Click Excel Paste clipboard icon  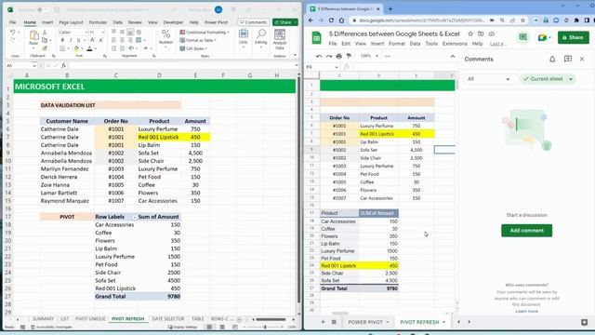(x=33, y=35)
